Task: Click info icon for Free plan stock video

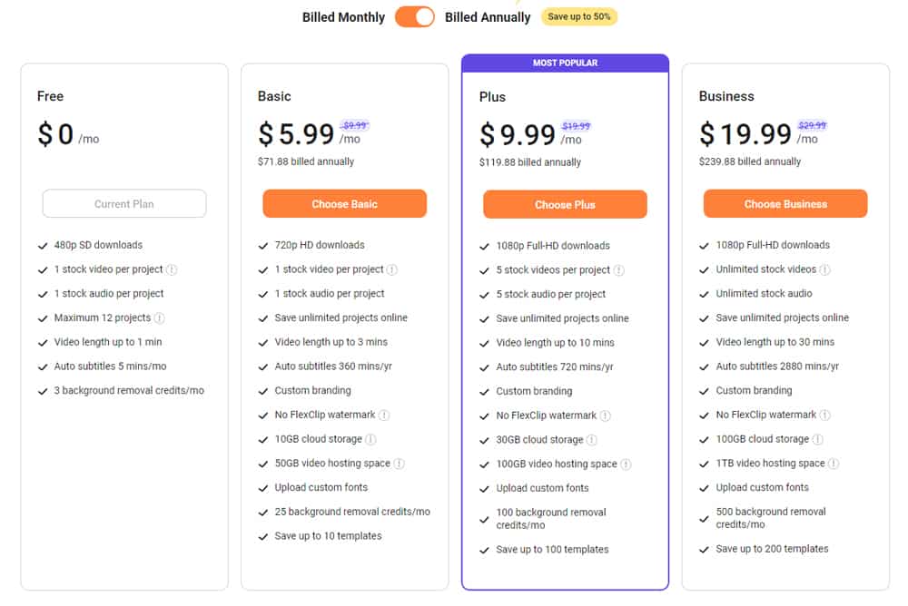Action: point(173,269)
